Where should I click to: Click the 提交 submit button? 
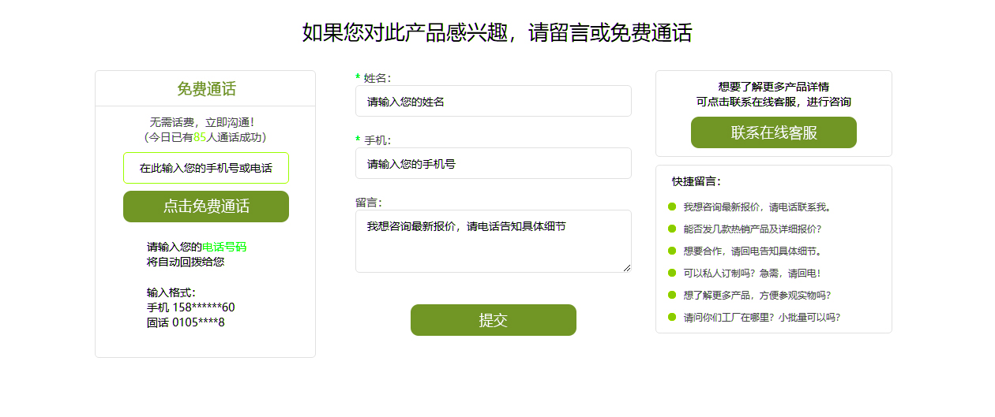[x=493, y=320]
